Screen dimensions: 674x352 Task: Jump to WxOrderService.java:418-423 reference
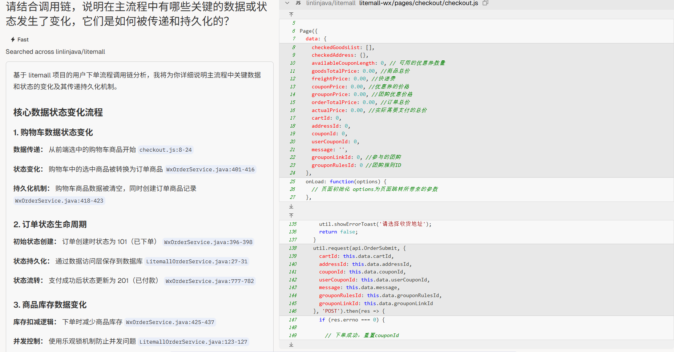point(59,201)
